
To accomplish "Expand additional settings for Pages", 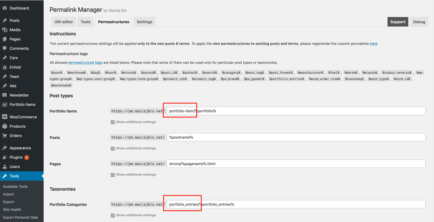I will [134, 174].
